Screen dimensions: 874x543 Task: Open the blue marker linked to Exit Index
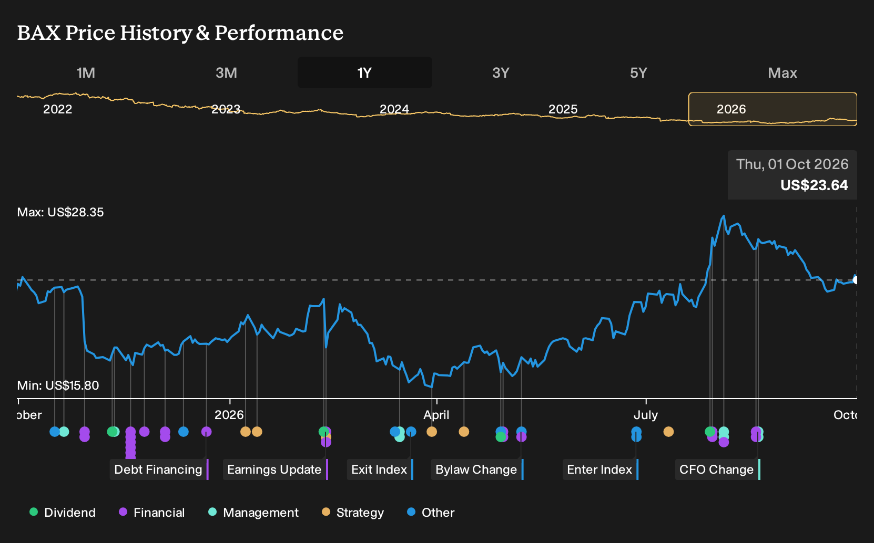pos(411,432)
